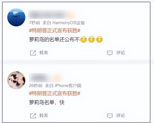Click 评论 under the first post

pyautogui.click(x=121, y=53)
